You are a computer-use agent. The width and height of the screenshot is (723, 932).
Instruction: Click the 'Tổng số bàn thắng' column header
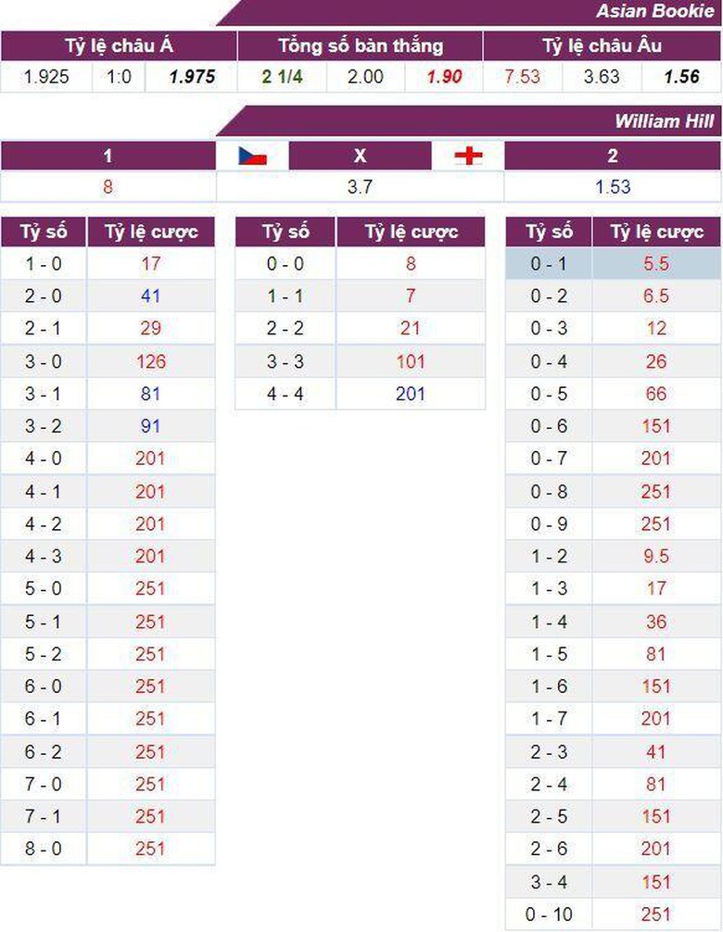coord(361,46)
